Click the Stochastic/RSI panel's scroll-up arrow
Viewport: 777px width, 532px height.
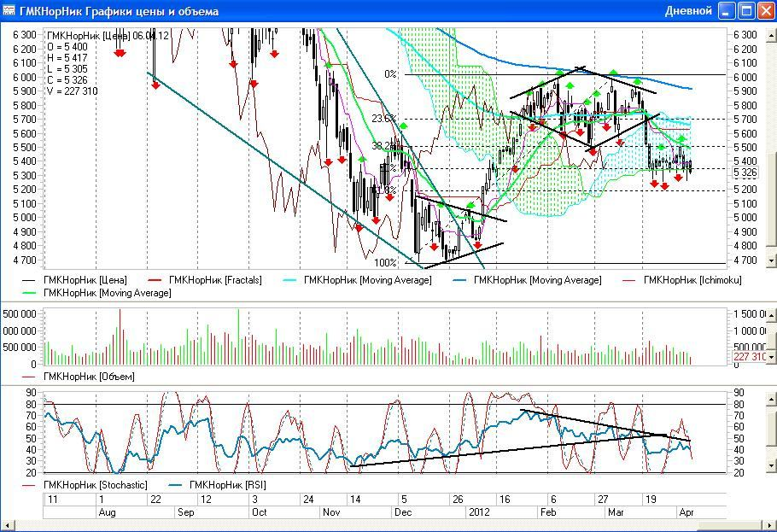click(769, 393)
